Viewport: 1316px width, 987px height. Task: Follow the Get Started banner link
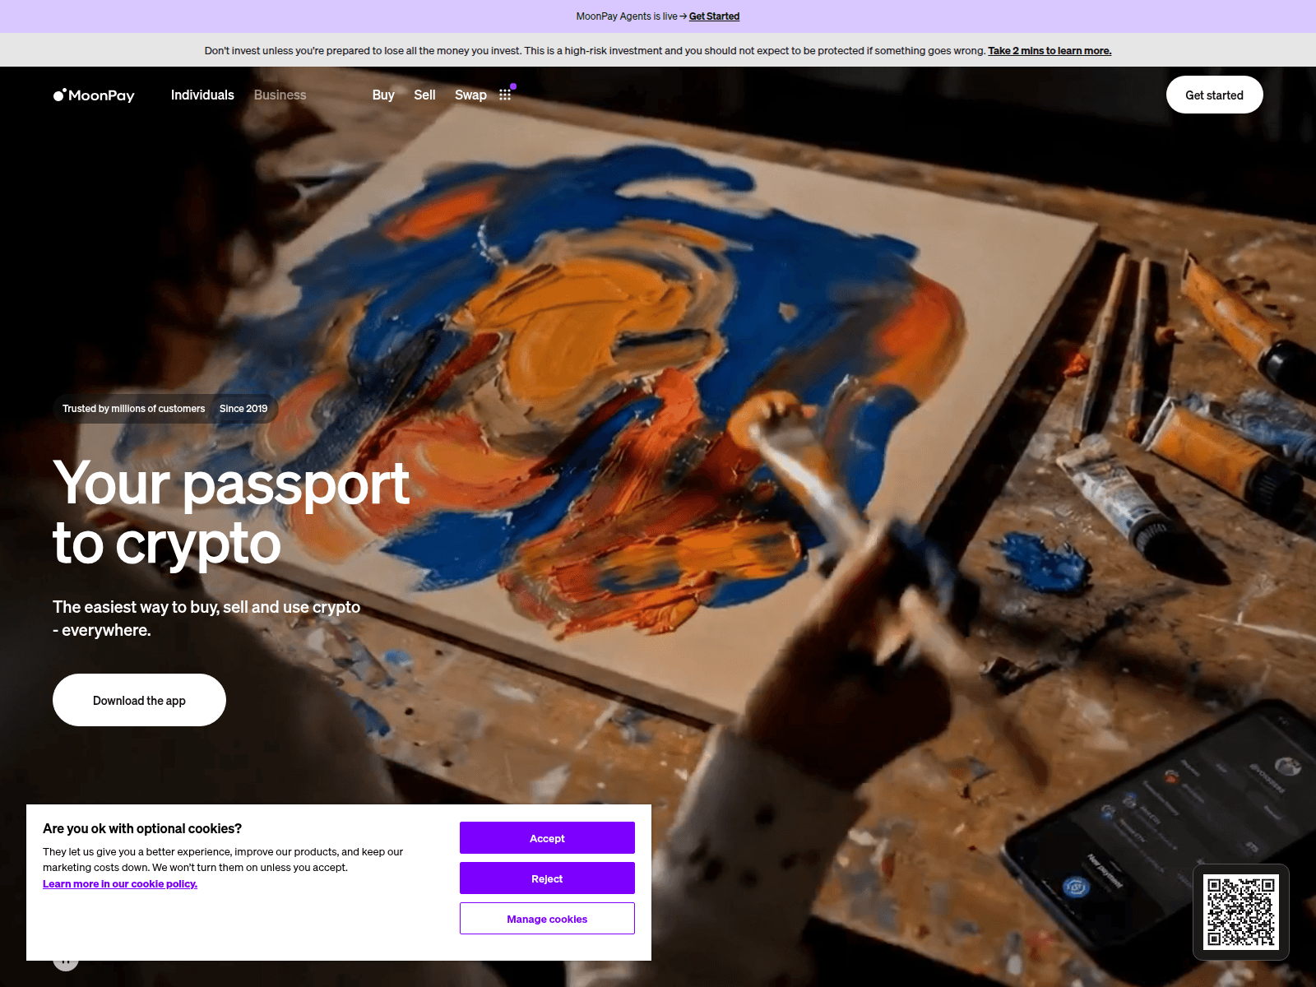click(x=714, y=16)
